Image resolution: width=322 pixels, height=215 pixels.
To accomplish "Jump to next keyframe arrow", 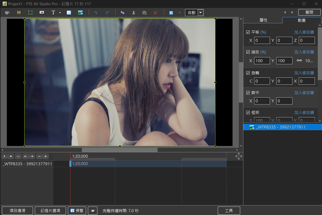I will click(32, 156).
